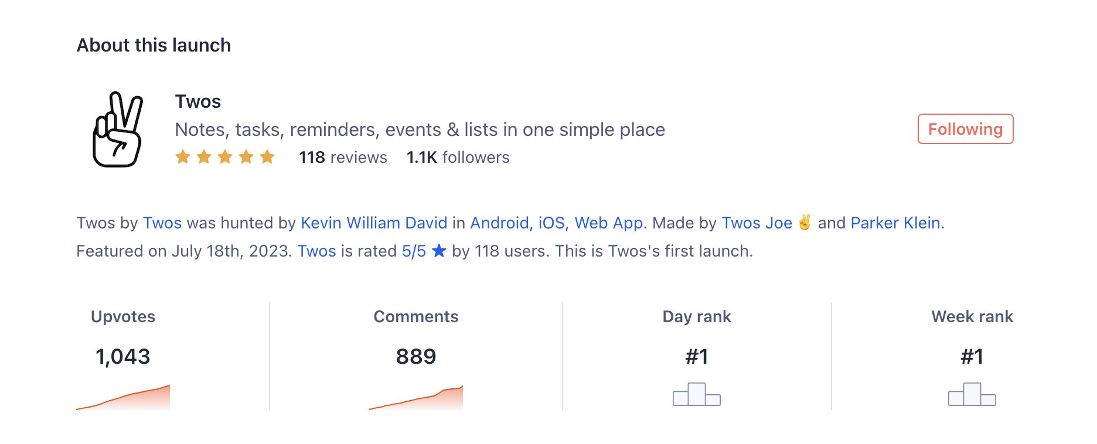
Task: Toggle the Following button
Action: [x=965, y=129]
